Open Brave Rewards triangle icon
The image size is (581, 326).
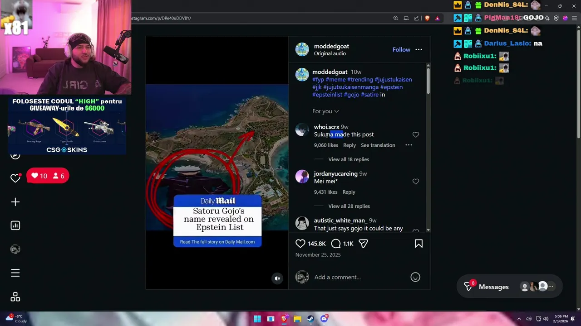pyautogui.click(x=437, y=18)
